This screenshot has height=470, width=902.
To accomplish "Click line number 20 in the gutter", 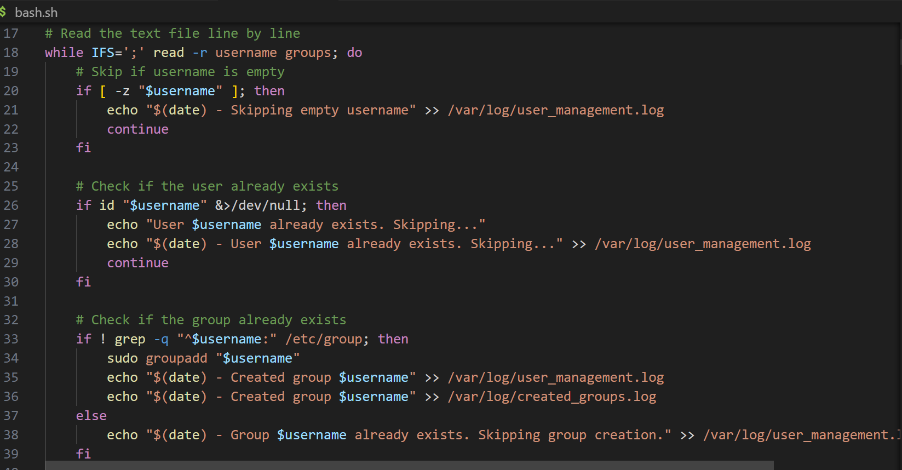I will 11,91.
